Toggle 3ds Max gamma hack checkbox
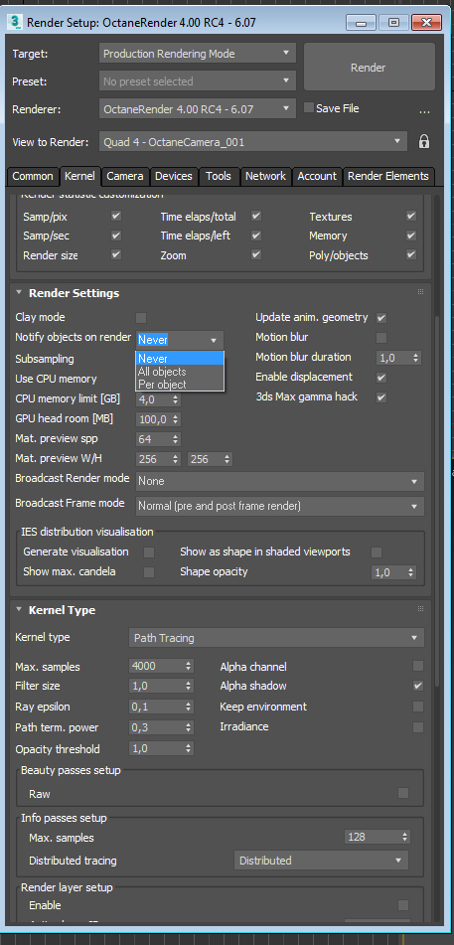 (x=381, y=397)
